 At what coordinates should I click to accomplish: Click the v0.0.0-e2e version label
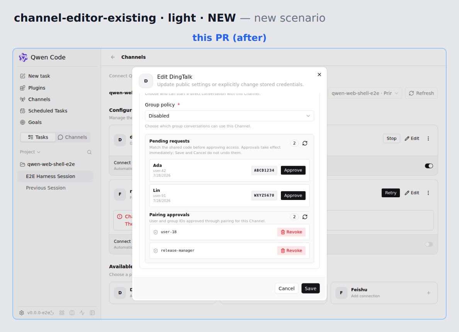click(x=39, y=313)
